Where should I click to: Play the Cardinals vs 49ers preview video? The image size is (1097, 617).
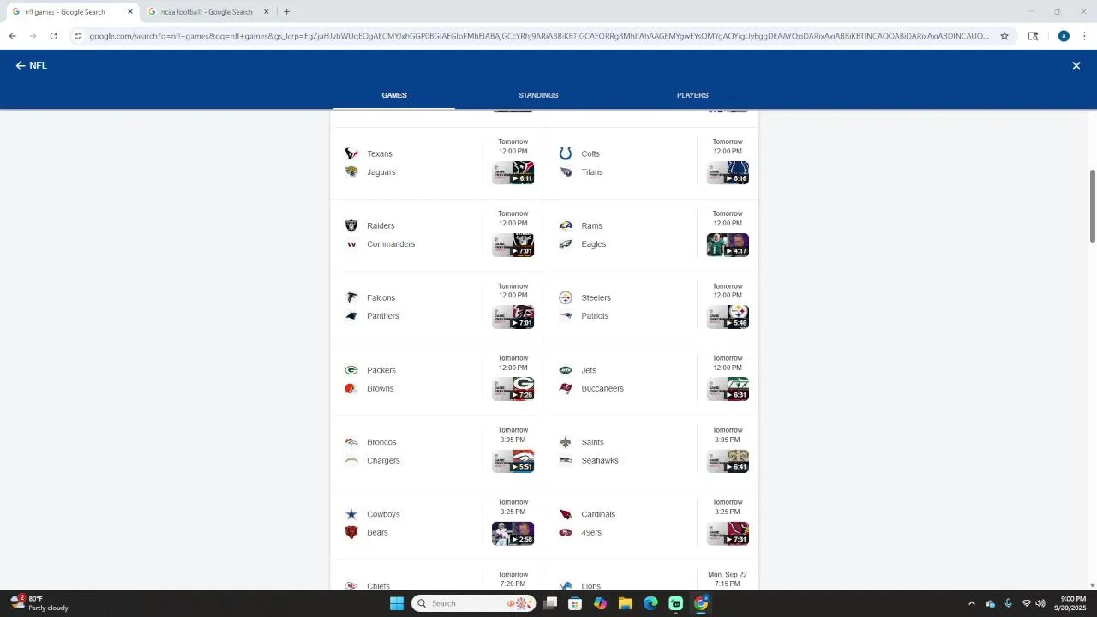click(x=728, y=534)
